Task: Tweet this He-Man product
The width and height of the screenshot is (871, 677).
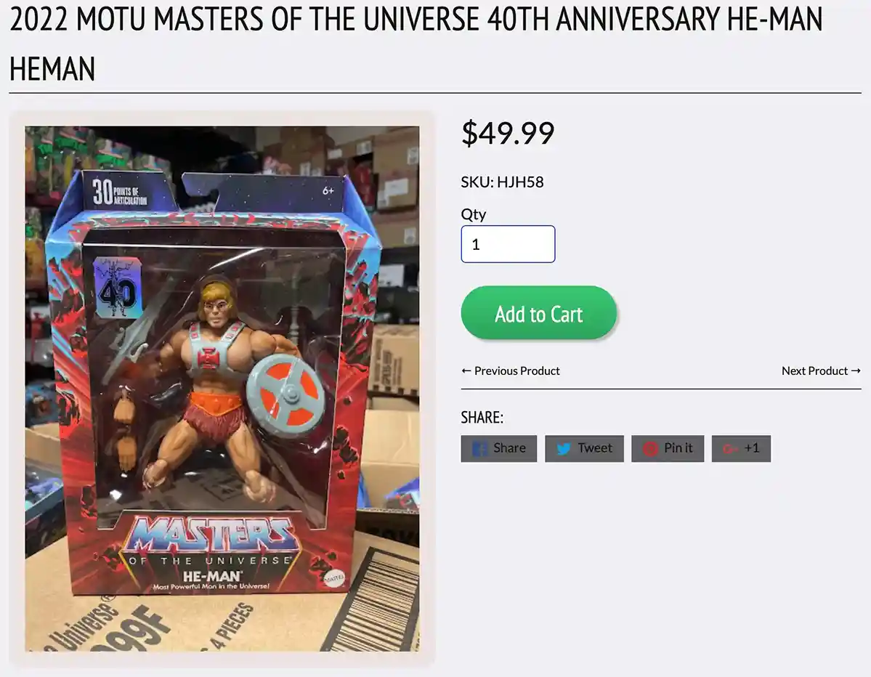Action: (584, 449)
